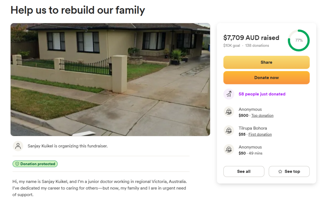Click the Sanjay Kuikel organizer line

(x=68, y=146)
